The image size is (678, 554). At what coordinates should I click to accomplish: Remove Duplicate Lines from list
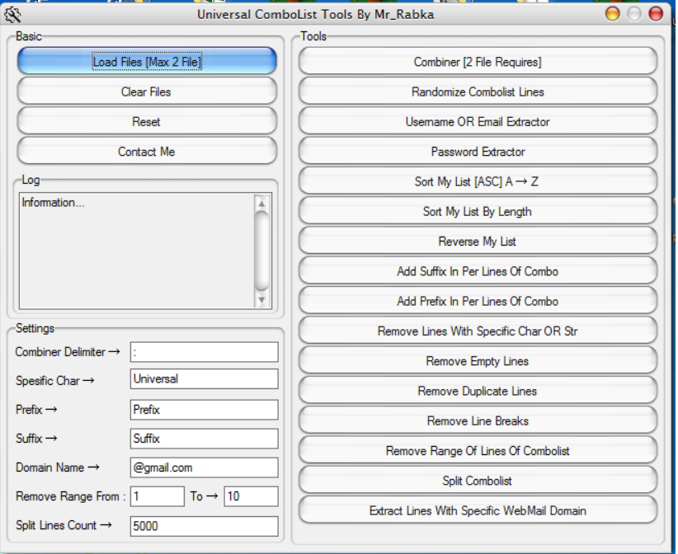(478, 392)
